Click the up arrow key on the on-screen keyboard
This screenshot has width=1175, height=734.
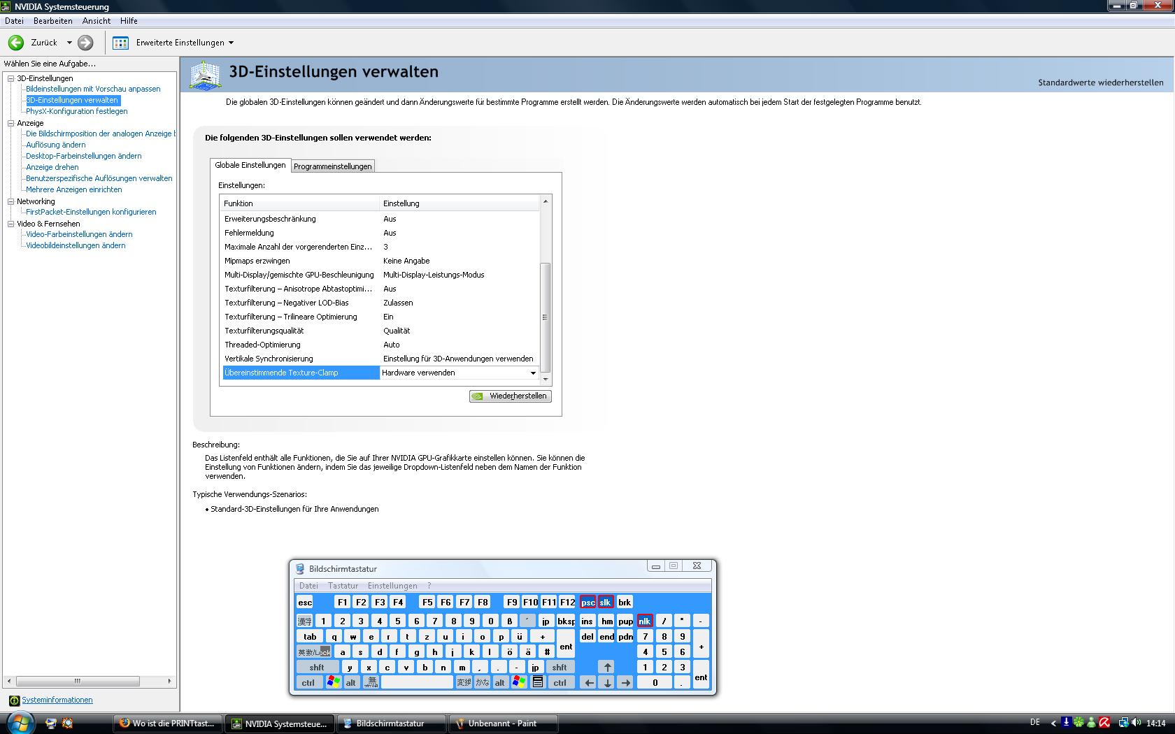[607, 667]
